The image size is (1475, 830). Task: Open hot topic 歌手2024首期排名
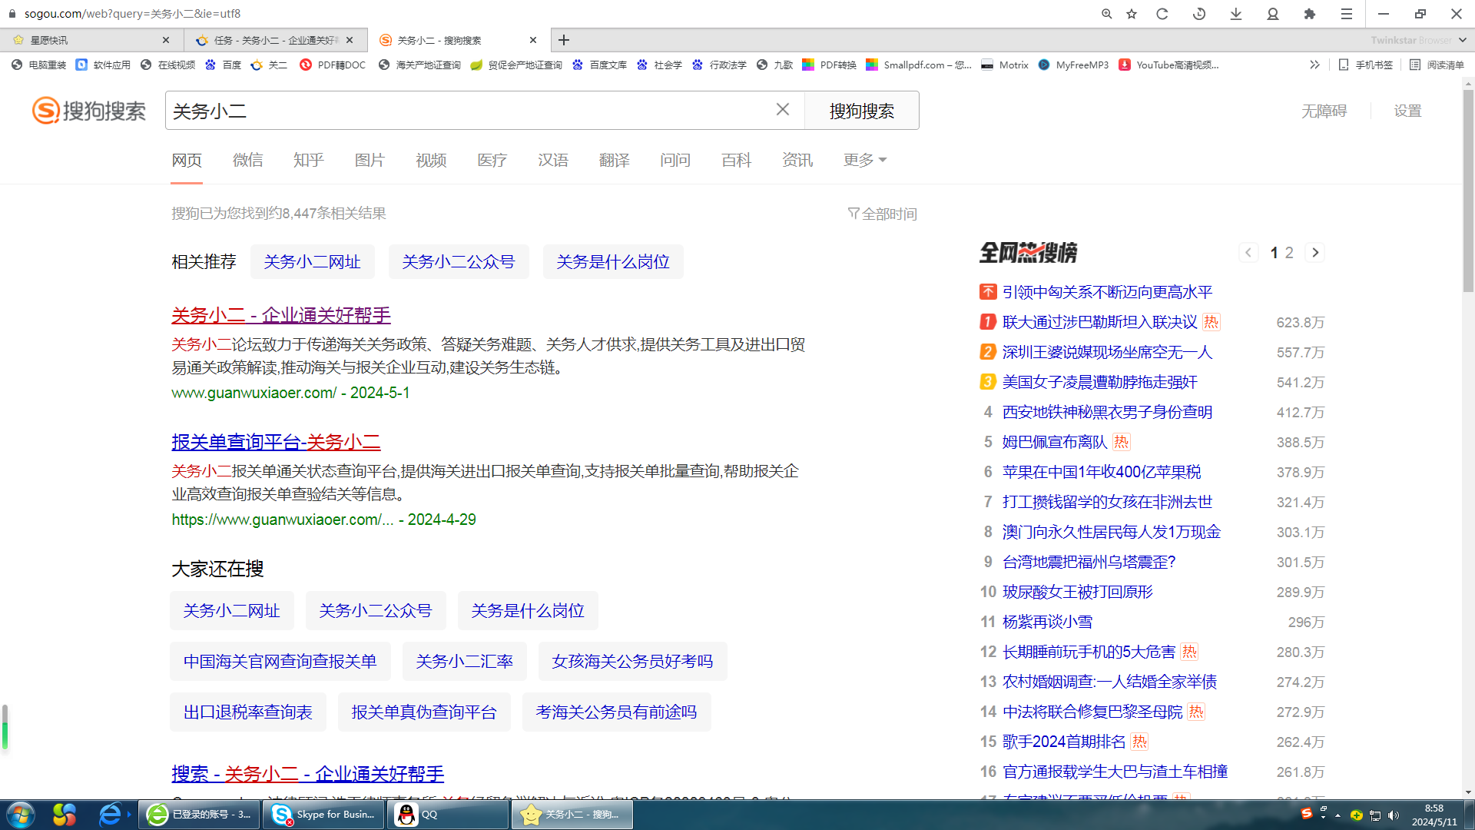point(1064,742)
